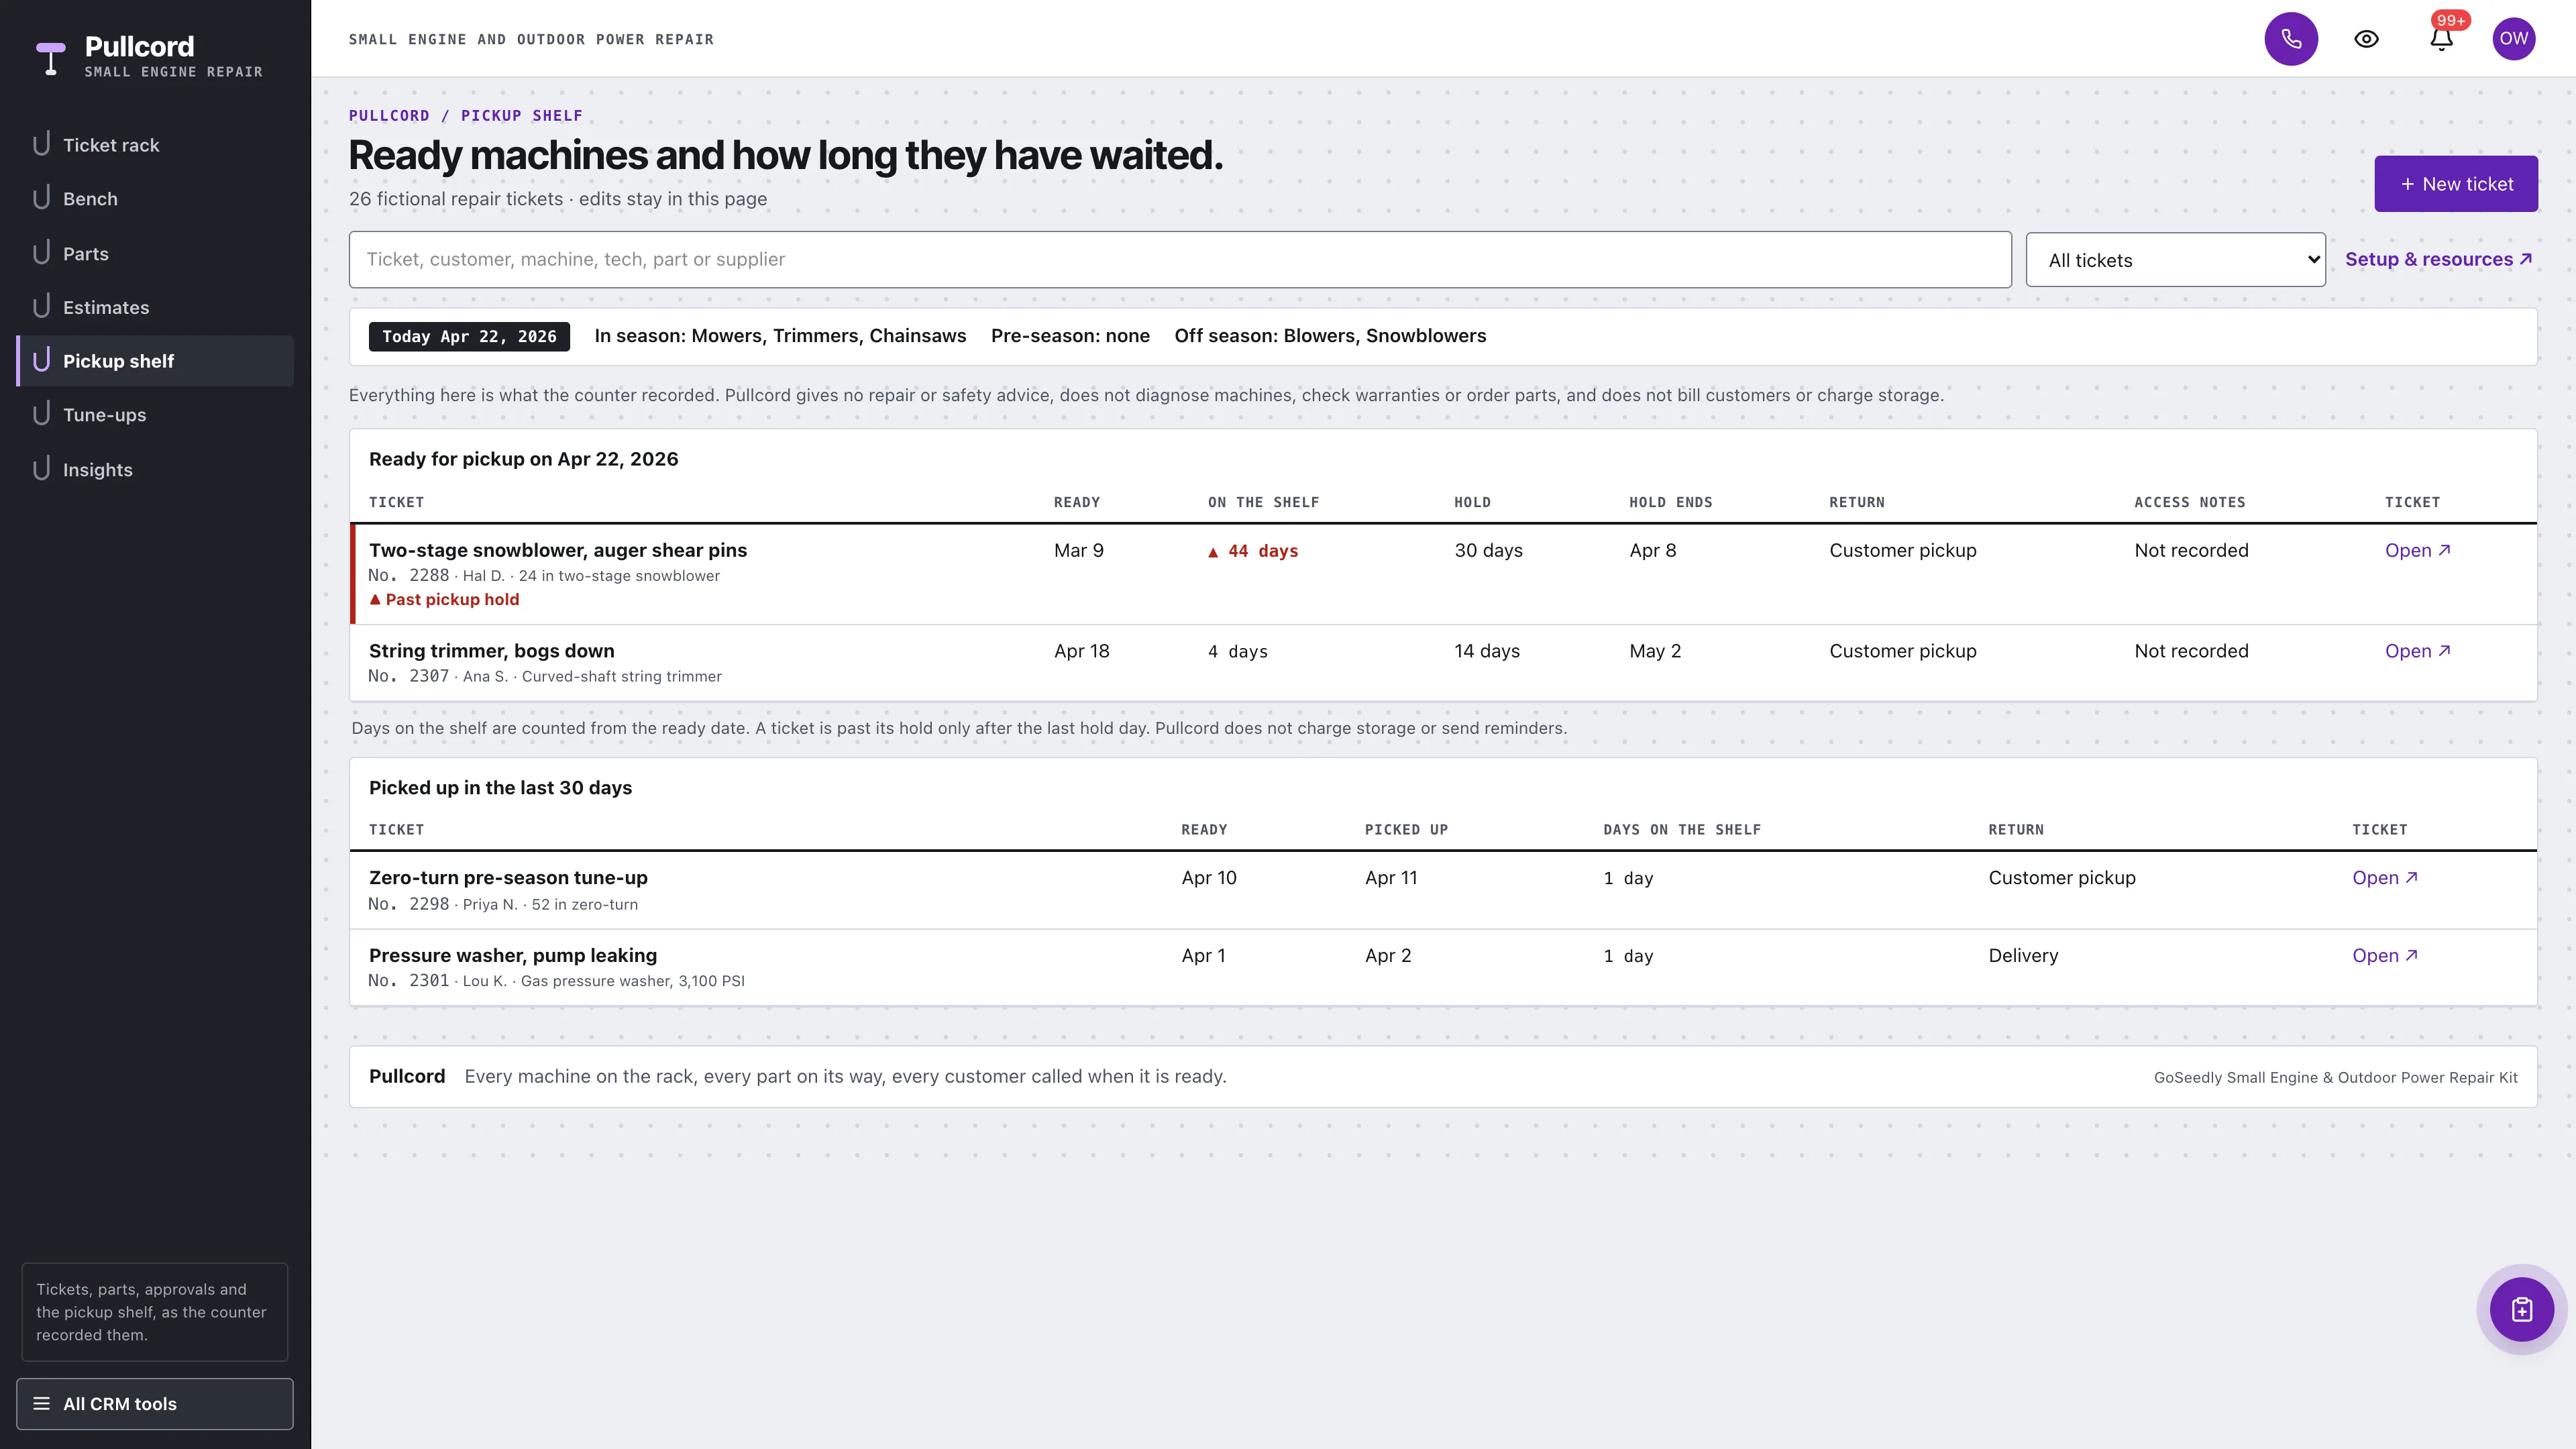2576x1449 pixels.
Task: Click the Parts sidebar icon
Action: tap(41, 253)
